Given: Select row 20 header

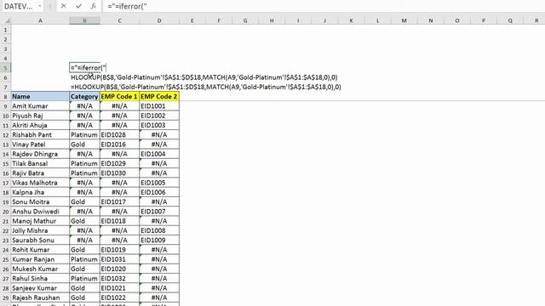Looking at the screenshot, I should click(6, 212).
